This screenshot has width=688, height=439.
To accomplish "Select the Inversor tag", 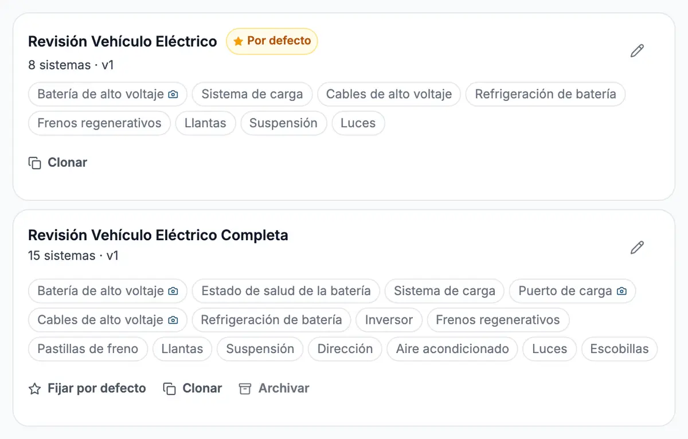I will tap(389, 320).
